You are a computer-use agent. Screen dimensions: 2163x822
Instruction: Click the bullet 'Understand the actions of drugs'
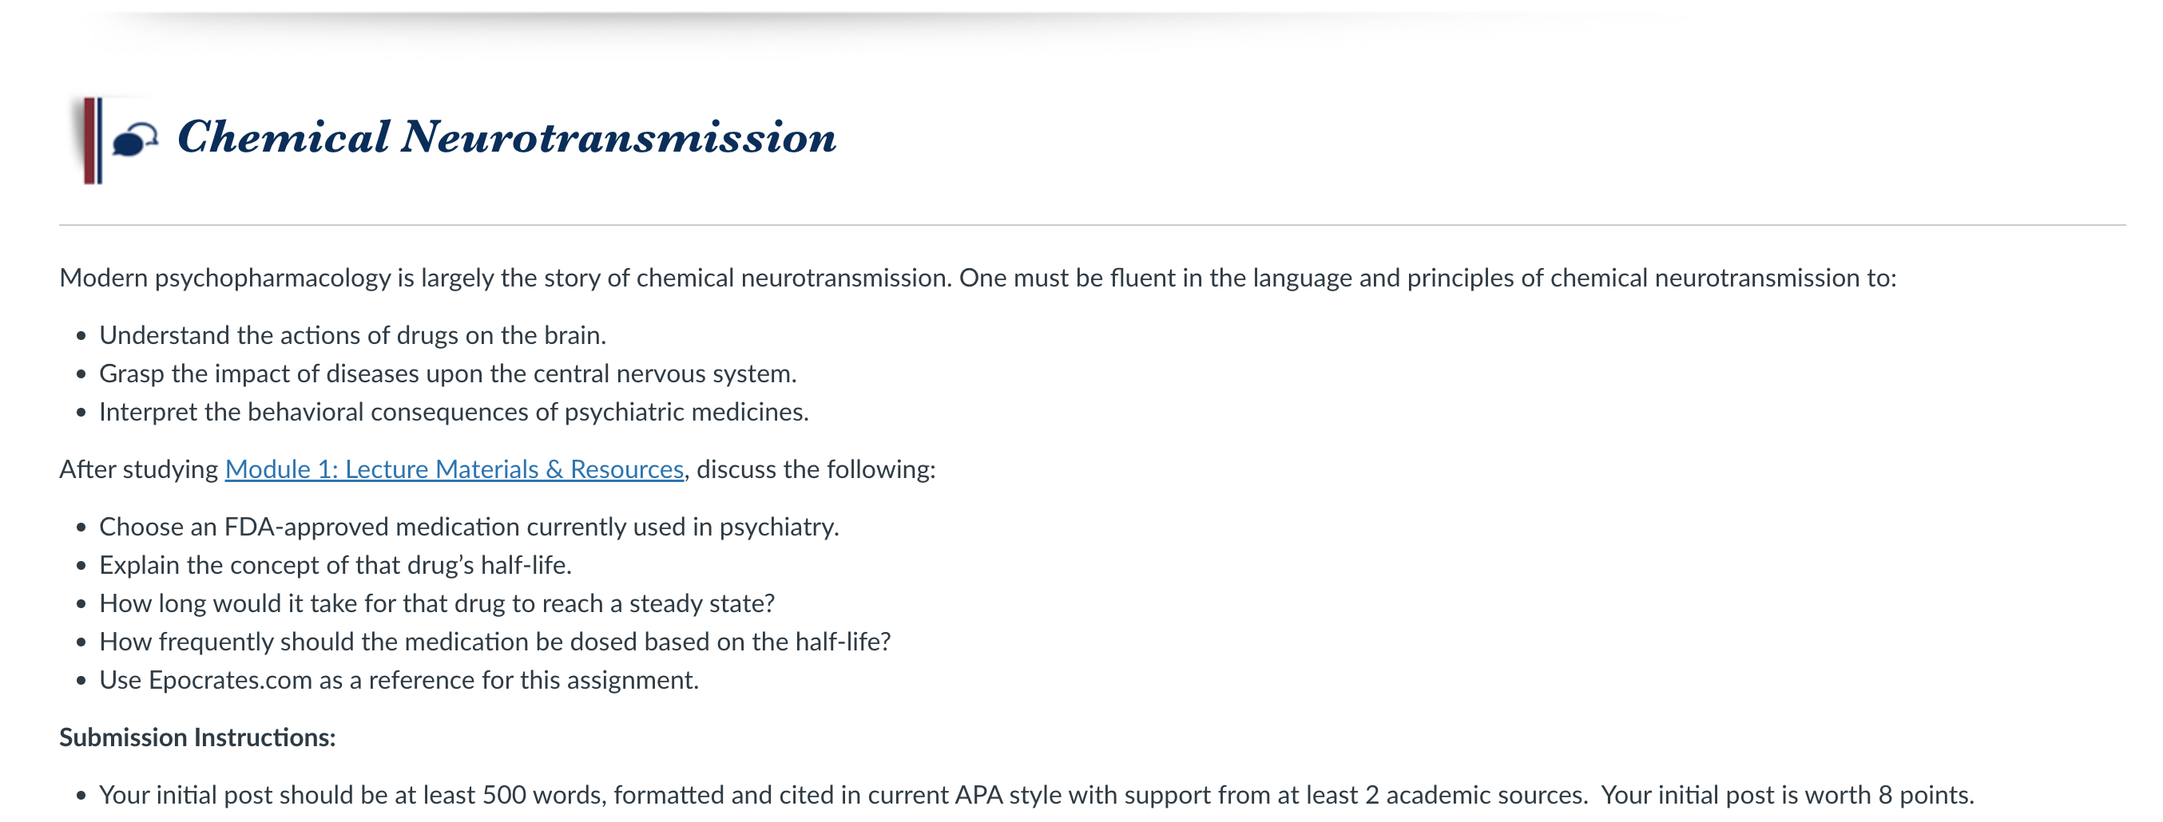pyautogui.click(x=353, y=335)
